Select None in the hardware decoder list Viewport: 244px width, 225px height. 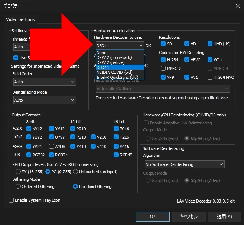120,53
